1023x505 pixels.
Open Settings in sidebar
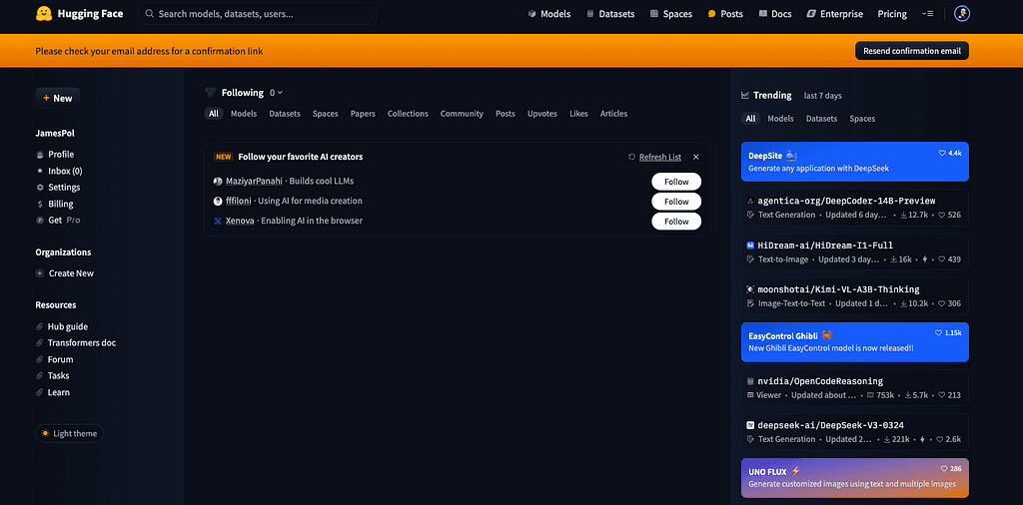pyautogui.click(x=58, y=187)
